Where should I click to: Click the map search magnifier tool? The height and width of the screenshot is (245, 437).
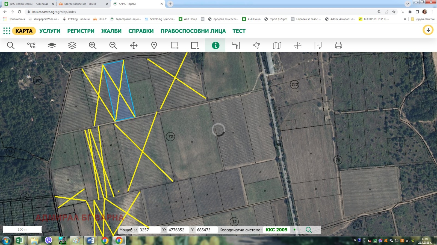click(x=11, y=45)
